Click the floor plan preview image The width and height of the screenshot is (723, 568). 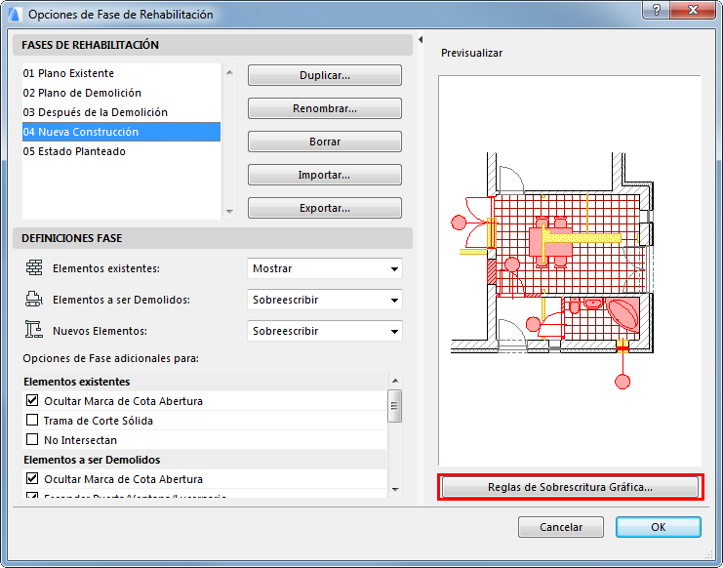pos(570,270)
